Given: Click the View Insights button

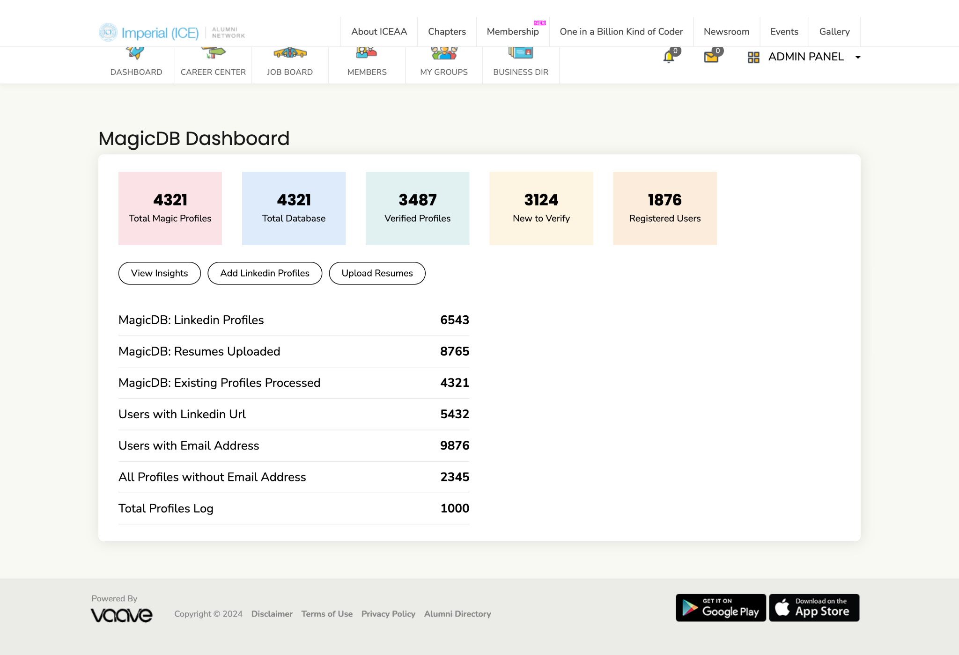Looking at the screenshot, I should click(x=159, y=273).
